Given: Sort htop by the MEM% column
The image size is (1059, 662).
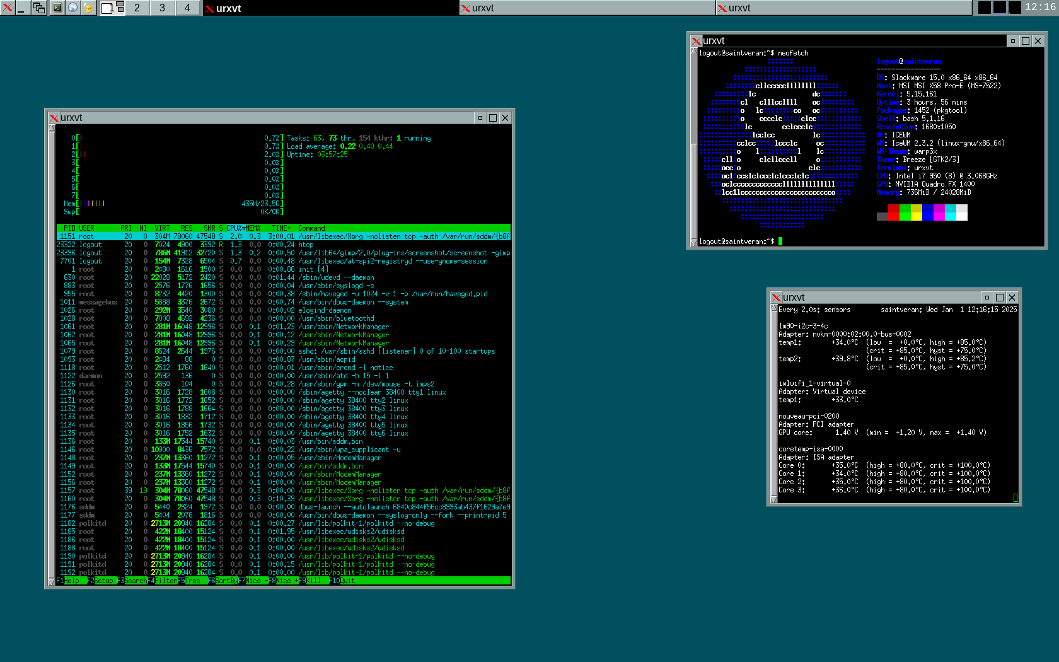Looking at the screenshot, I should point(253,228).
